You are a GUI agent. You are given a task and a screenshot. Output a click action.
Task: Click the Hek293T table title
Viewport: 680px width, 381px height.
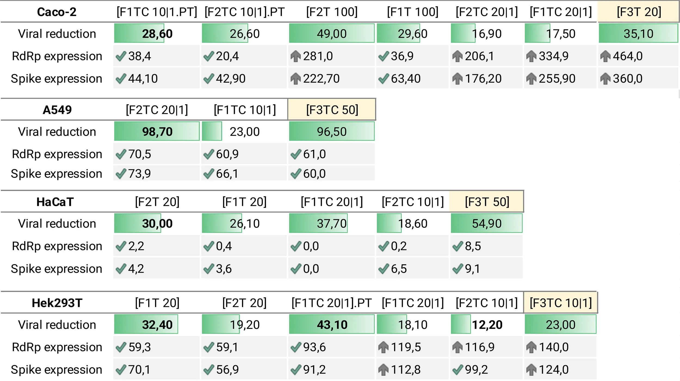(57, 303)
